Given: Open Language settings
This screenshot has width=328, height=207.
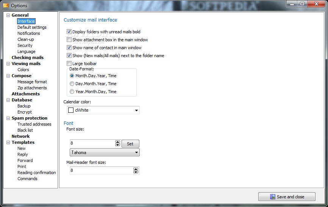Looking at the screenshot, I should click(x=27, y=51).
